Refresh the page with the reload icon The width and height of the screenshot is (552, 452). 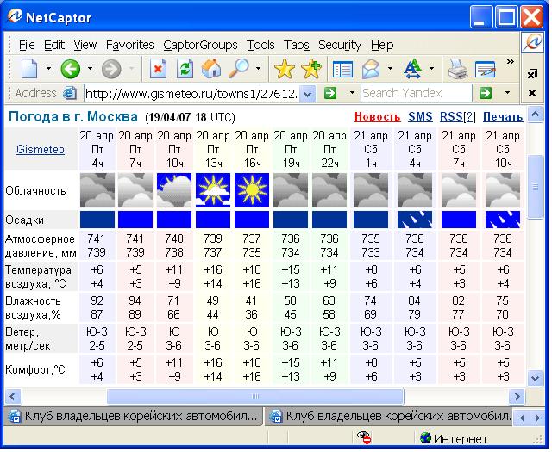(x=184, y=69)
